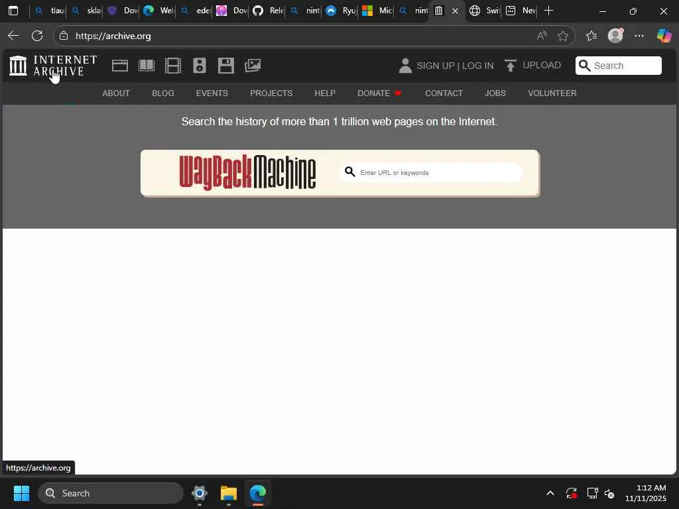Click the LOG IN link
The height and width of the screenshot is (509, 679).
(477, 66)
